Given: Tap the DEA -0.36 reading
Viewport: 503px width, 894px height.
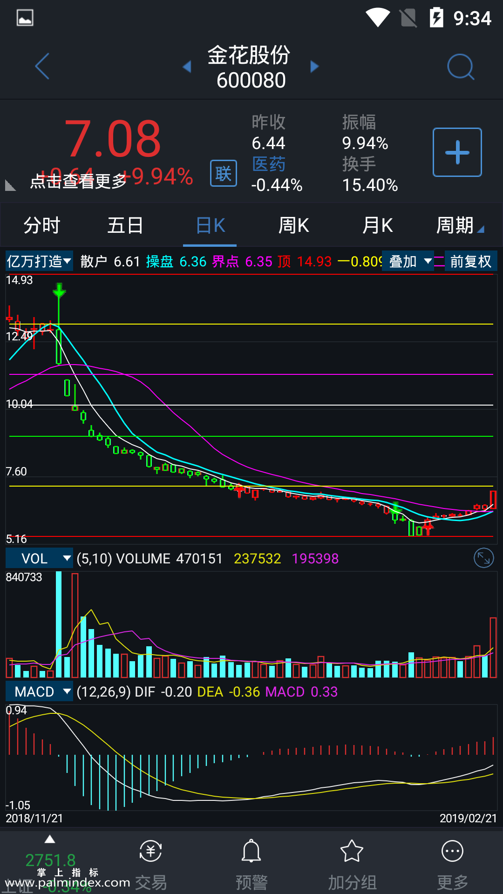Looking at the screenshot, I should [x=228, y=692].
